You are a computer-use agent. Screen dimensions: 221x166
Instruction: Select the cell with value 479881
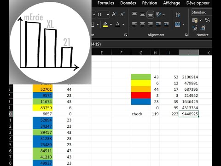pos(189,83)
